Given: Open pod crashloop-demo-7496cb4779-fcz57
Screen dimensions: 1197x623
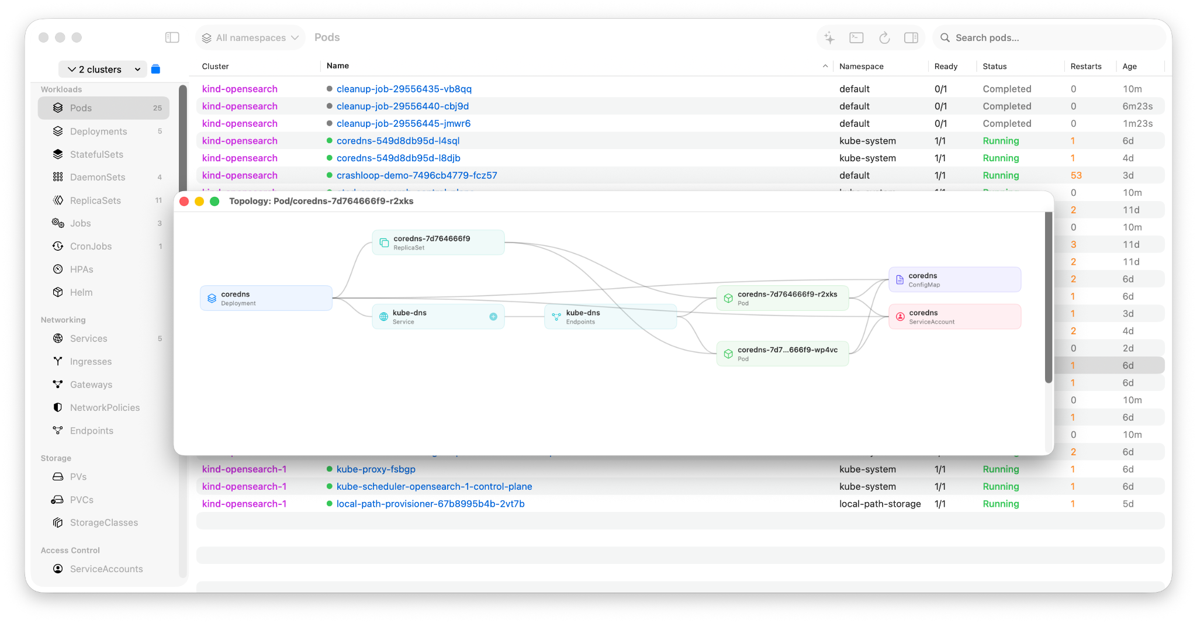Looking at the screenshot, I should (x=417, y=175).
